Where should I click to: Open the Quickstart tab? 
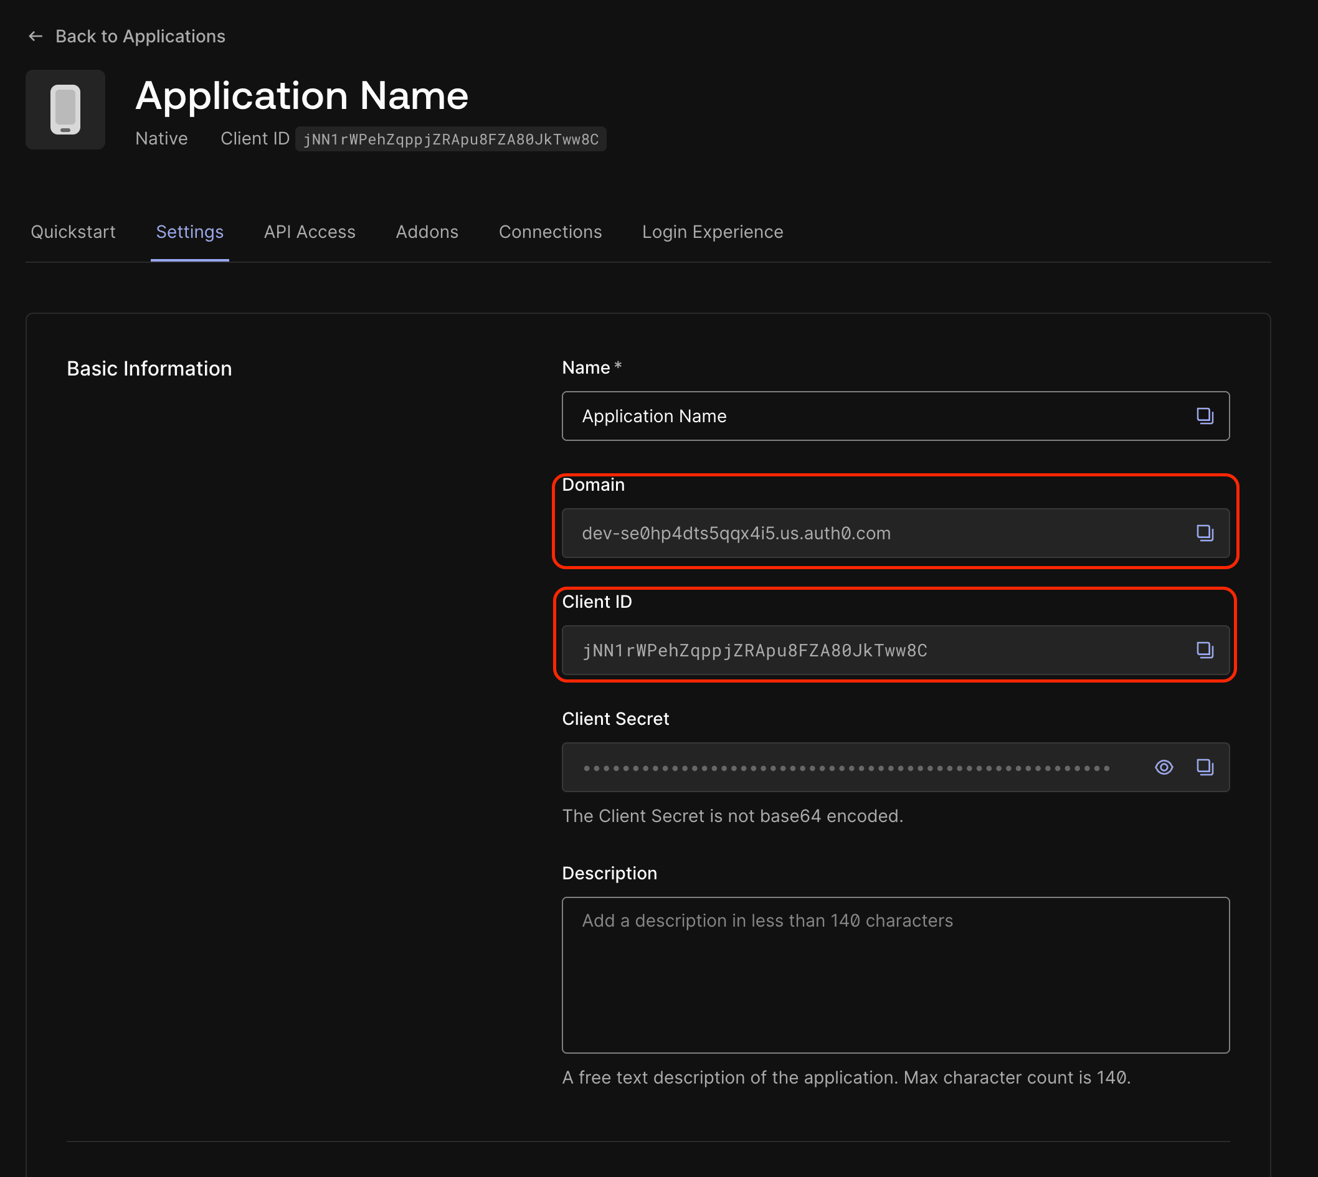(73, 232)
